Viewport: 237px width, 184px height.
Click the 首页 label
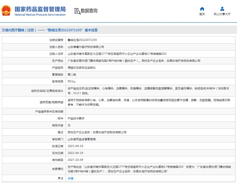(x=202, y=14)
